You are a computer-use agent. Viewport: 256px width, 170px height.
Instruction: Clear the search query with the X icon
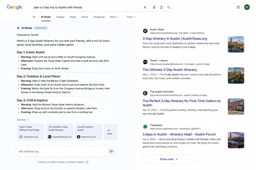(x=145, y=7)
